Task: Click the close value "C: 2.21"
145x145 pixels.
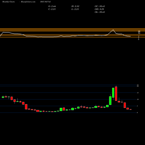Action: [52, 9]
